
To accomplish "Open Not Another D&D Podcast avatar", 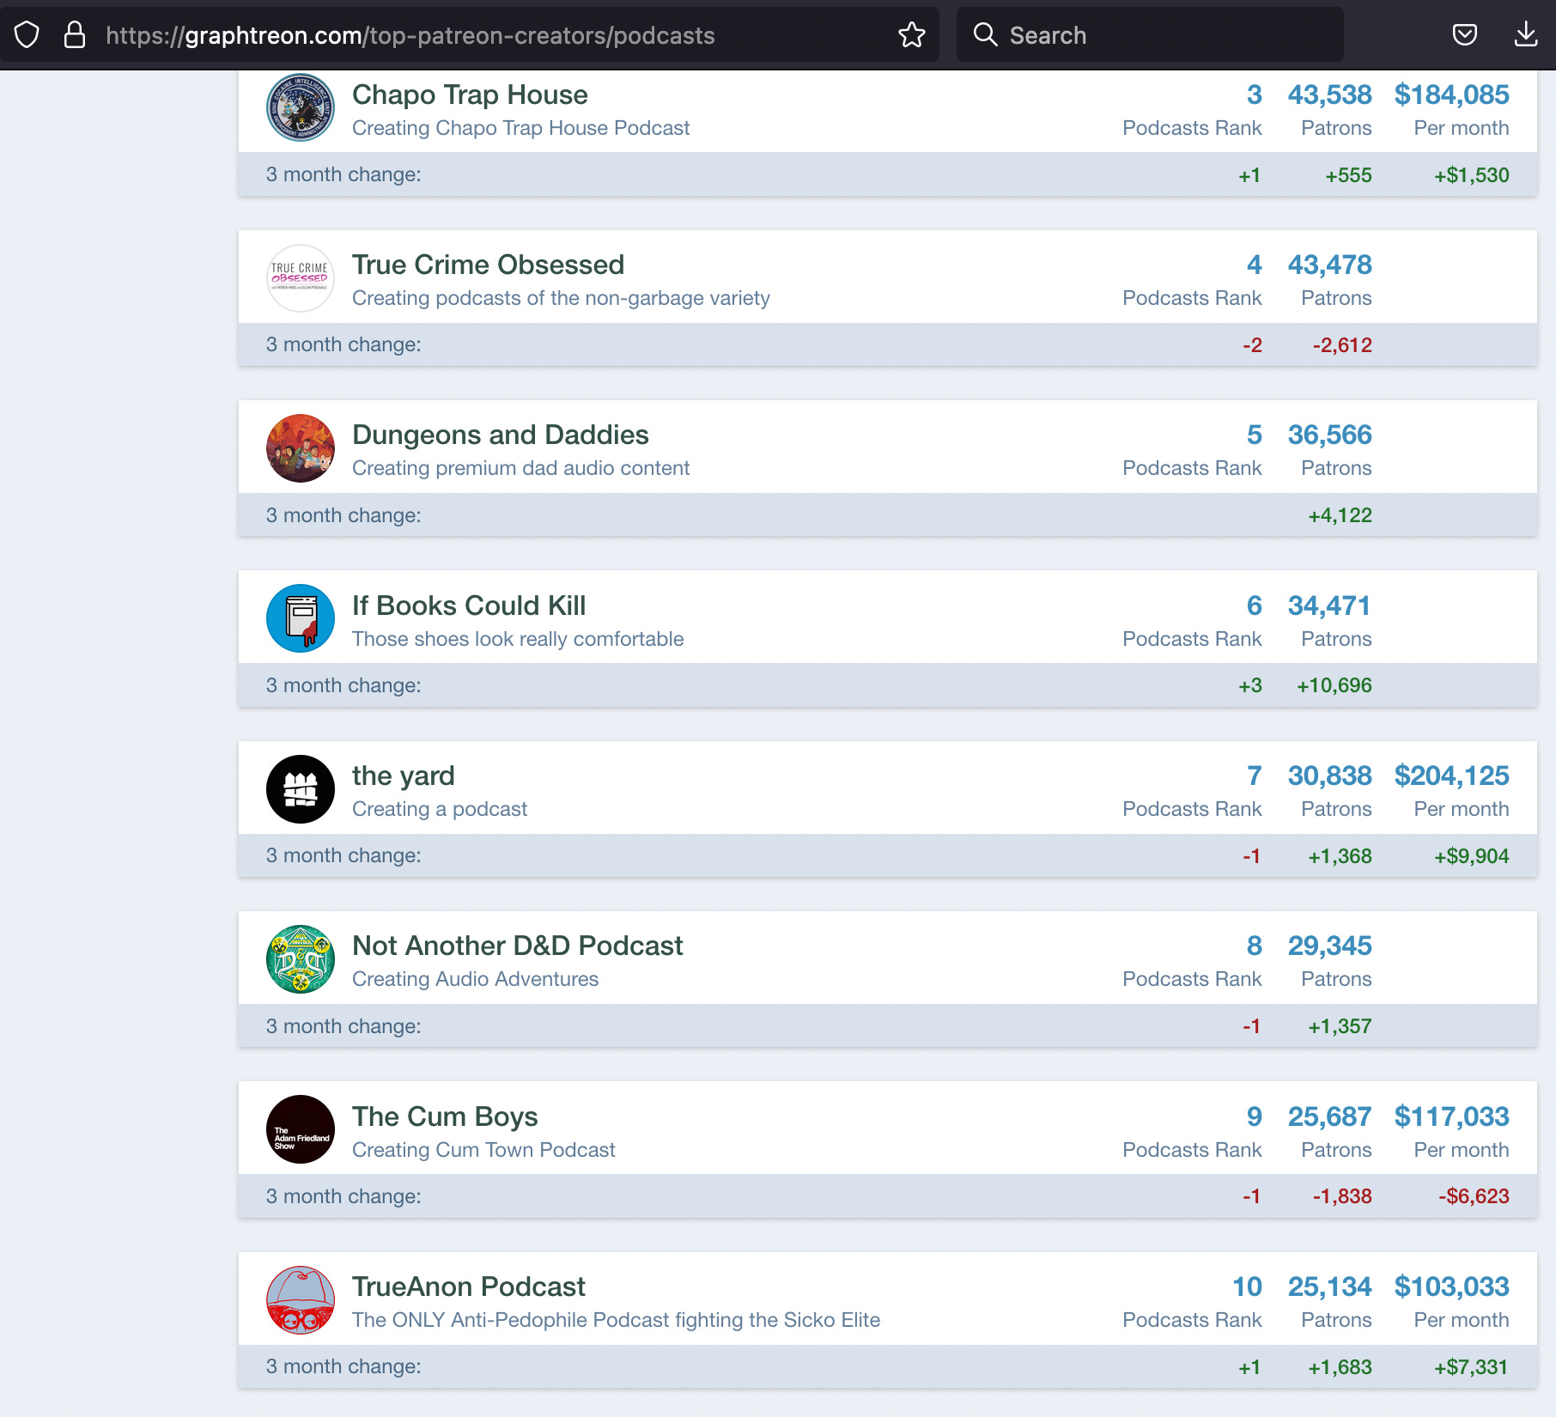I will 300,959.
